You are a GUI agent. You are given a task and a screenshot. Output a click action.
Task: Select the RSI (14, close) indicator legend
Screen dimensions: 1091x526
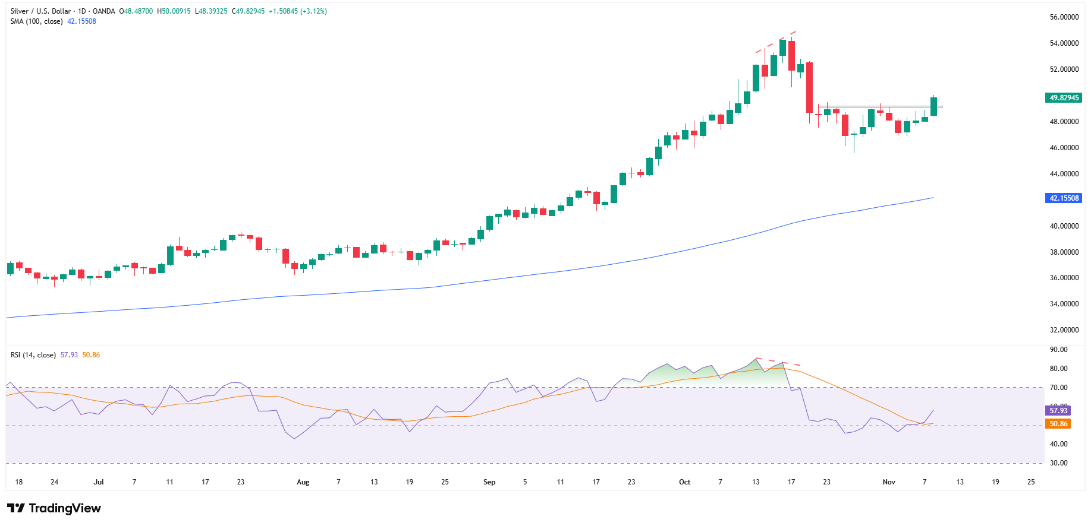[33, 355]
